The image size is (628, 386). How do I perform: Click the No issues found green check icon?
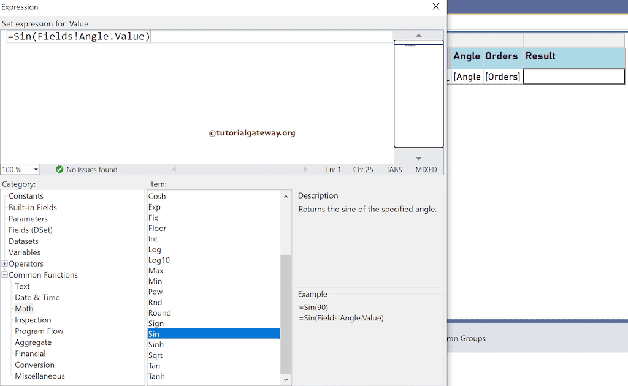tap(59, 170)
